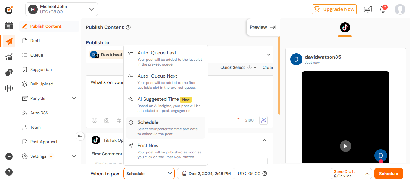Open Bulk Upload in sidebar
The image size is (410, 182).
click(50, 84)
